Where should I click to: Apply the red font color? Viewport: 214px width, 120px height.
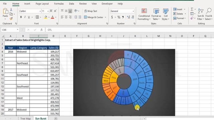(52, 17)
